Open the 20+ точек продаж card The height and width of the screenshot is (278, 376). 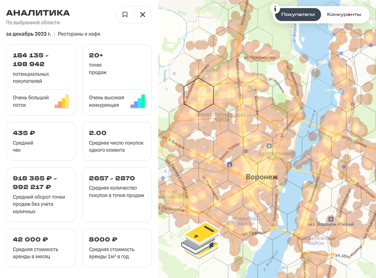tap(117, 80)
